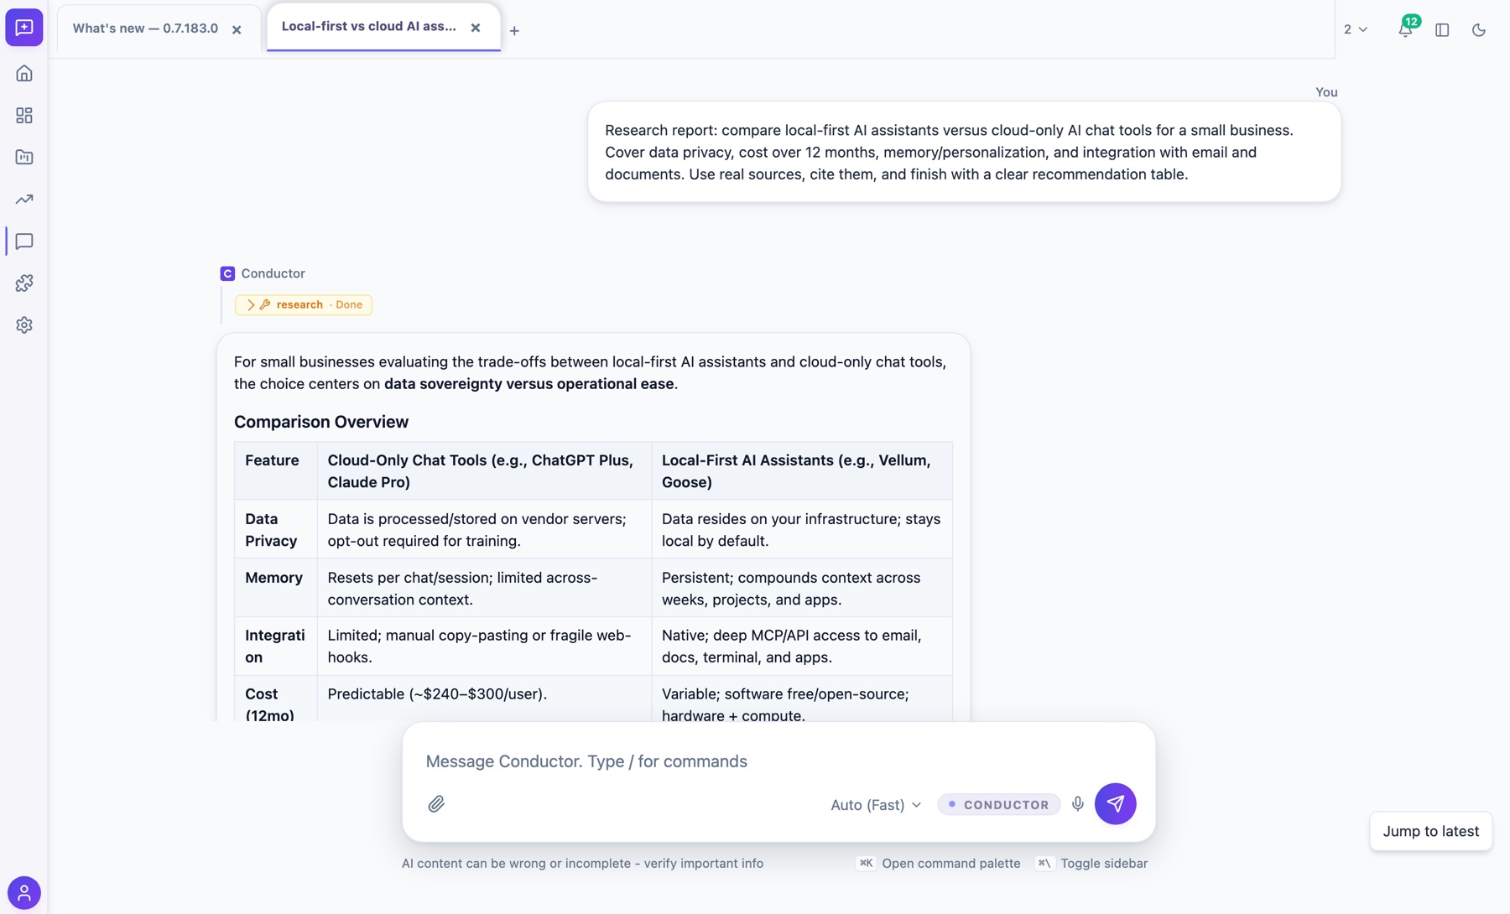
Task: Click the Comparison Overview heading
Action: [x=321, y=422]
